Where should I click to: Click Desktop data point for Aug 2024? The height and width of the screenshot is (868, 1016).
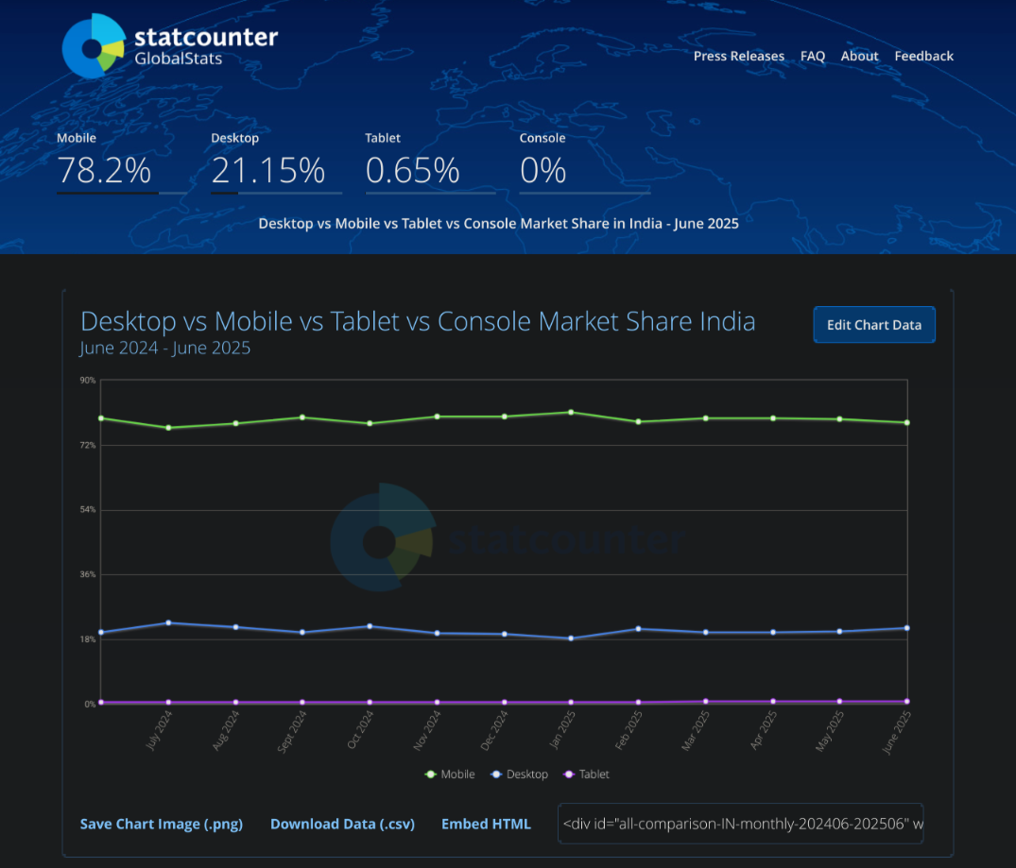[236, 627]
